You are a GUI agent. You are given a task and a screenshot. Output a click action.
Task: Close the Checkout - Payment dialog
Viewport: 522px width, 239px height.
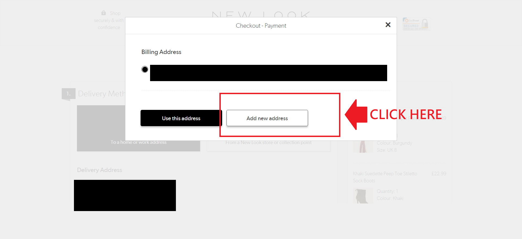(x=388, y=25)
